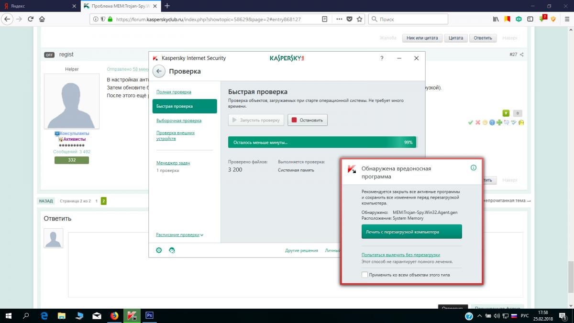Open a new Firefox tab
The width and height of the screenshot is (574, 323).
click(x=167, y=6)
